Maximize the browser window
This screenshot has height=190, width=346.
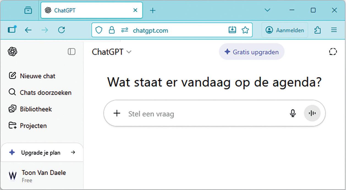pos(313,10)
